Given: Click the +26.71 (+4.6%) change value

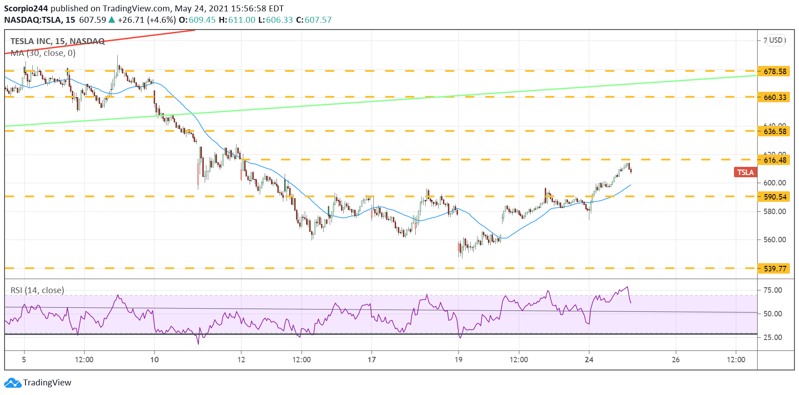Looking at the screenshot, I should tap(146, 20).
